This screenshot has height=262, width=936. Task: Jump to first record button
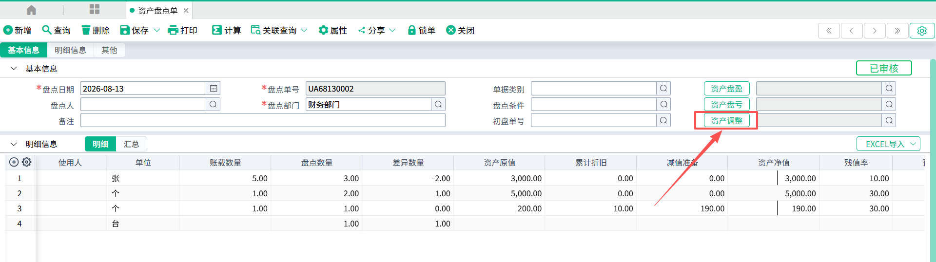coord(829,31)
